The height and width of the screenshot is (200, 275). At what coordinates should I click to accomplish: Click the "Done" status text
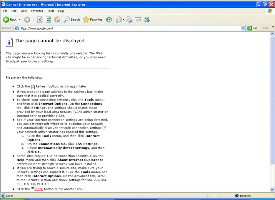(x=10, y=196)
